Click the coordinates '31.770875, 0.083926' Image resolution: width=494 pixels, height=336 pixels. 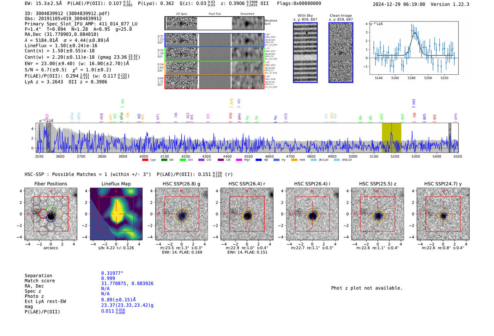pos(127,283)
